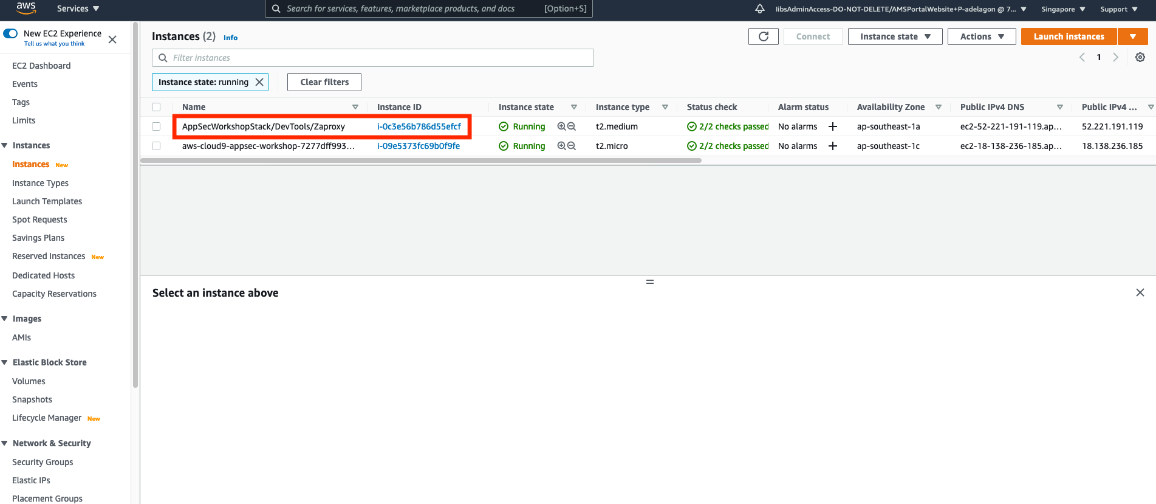Open Launch Templates in sidebar

(x=47, y=201)
